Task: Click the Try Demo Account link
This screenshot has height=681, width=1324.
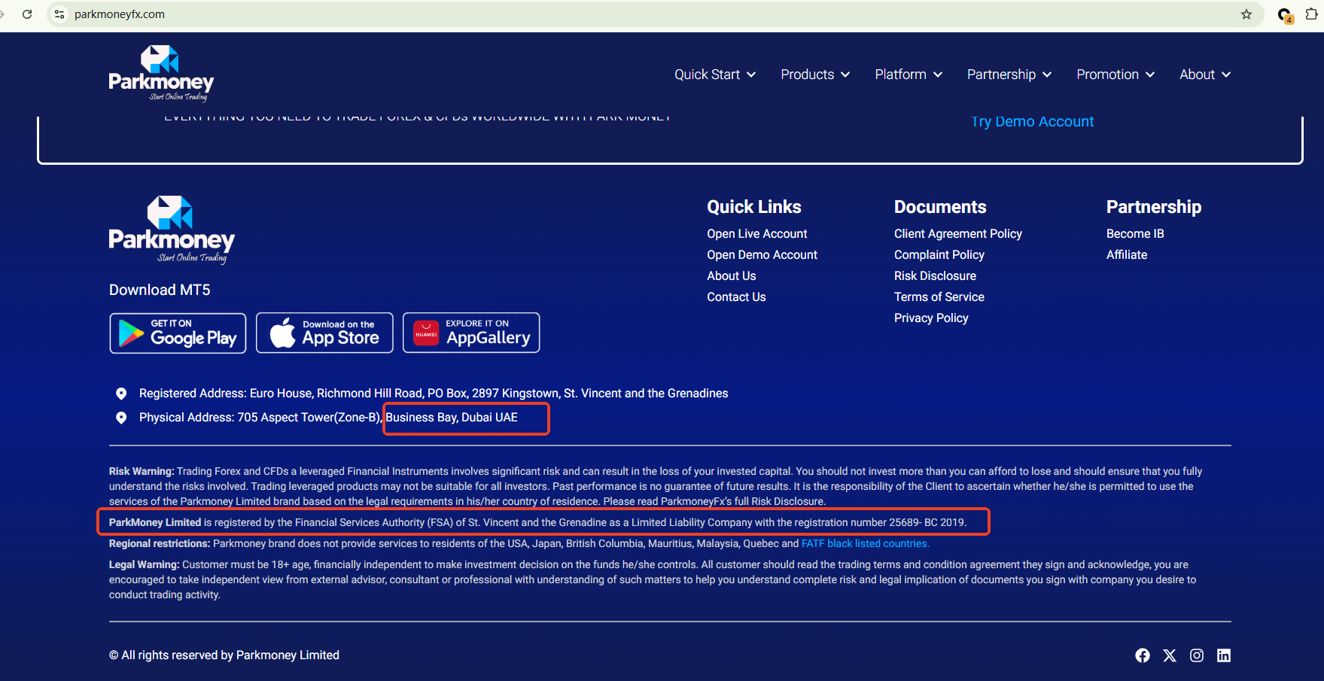Action: point(1032,122)
